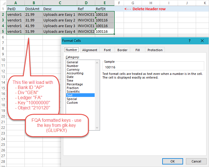Screen dimensions: 209x167
Task: Open the Protection tab
Action: 155,50
